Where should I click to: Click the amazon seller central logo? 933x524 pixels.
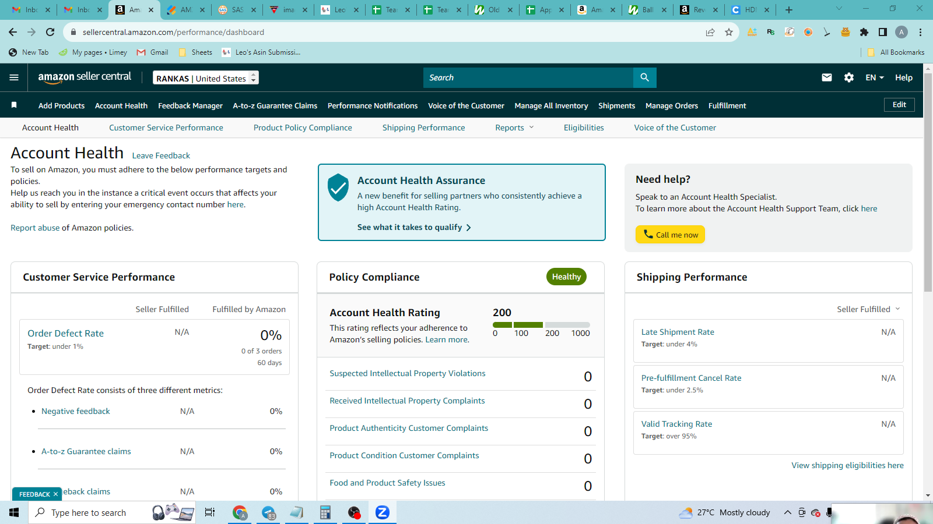point(85,77)
